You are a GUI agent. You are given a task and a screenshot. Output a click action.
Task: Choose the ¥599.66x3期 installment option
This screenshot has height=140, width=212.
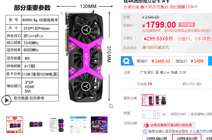[157, 138]
